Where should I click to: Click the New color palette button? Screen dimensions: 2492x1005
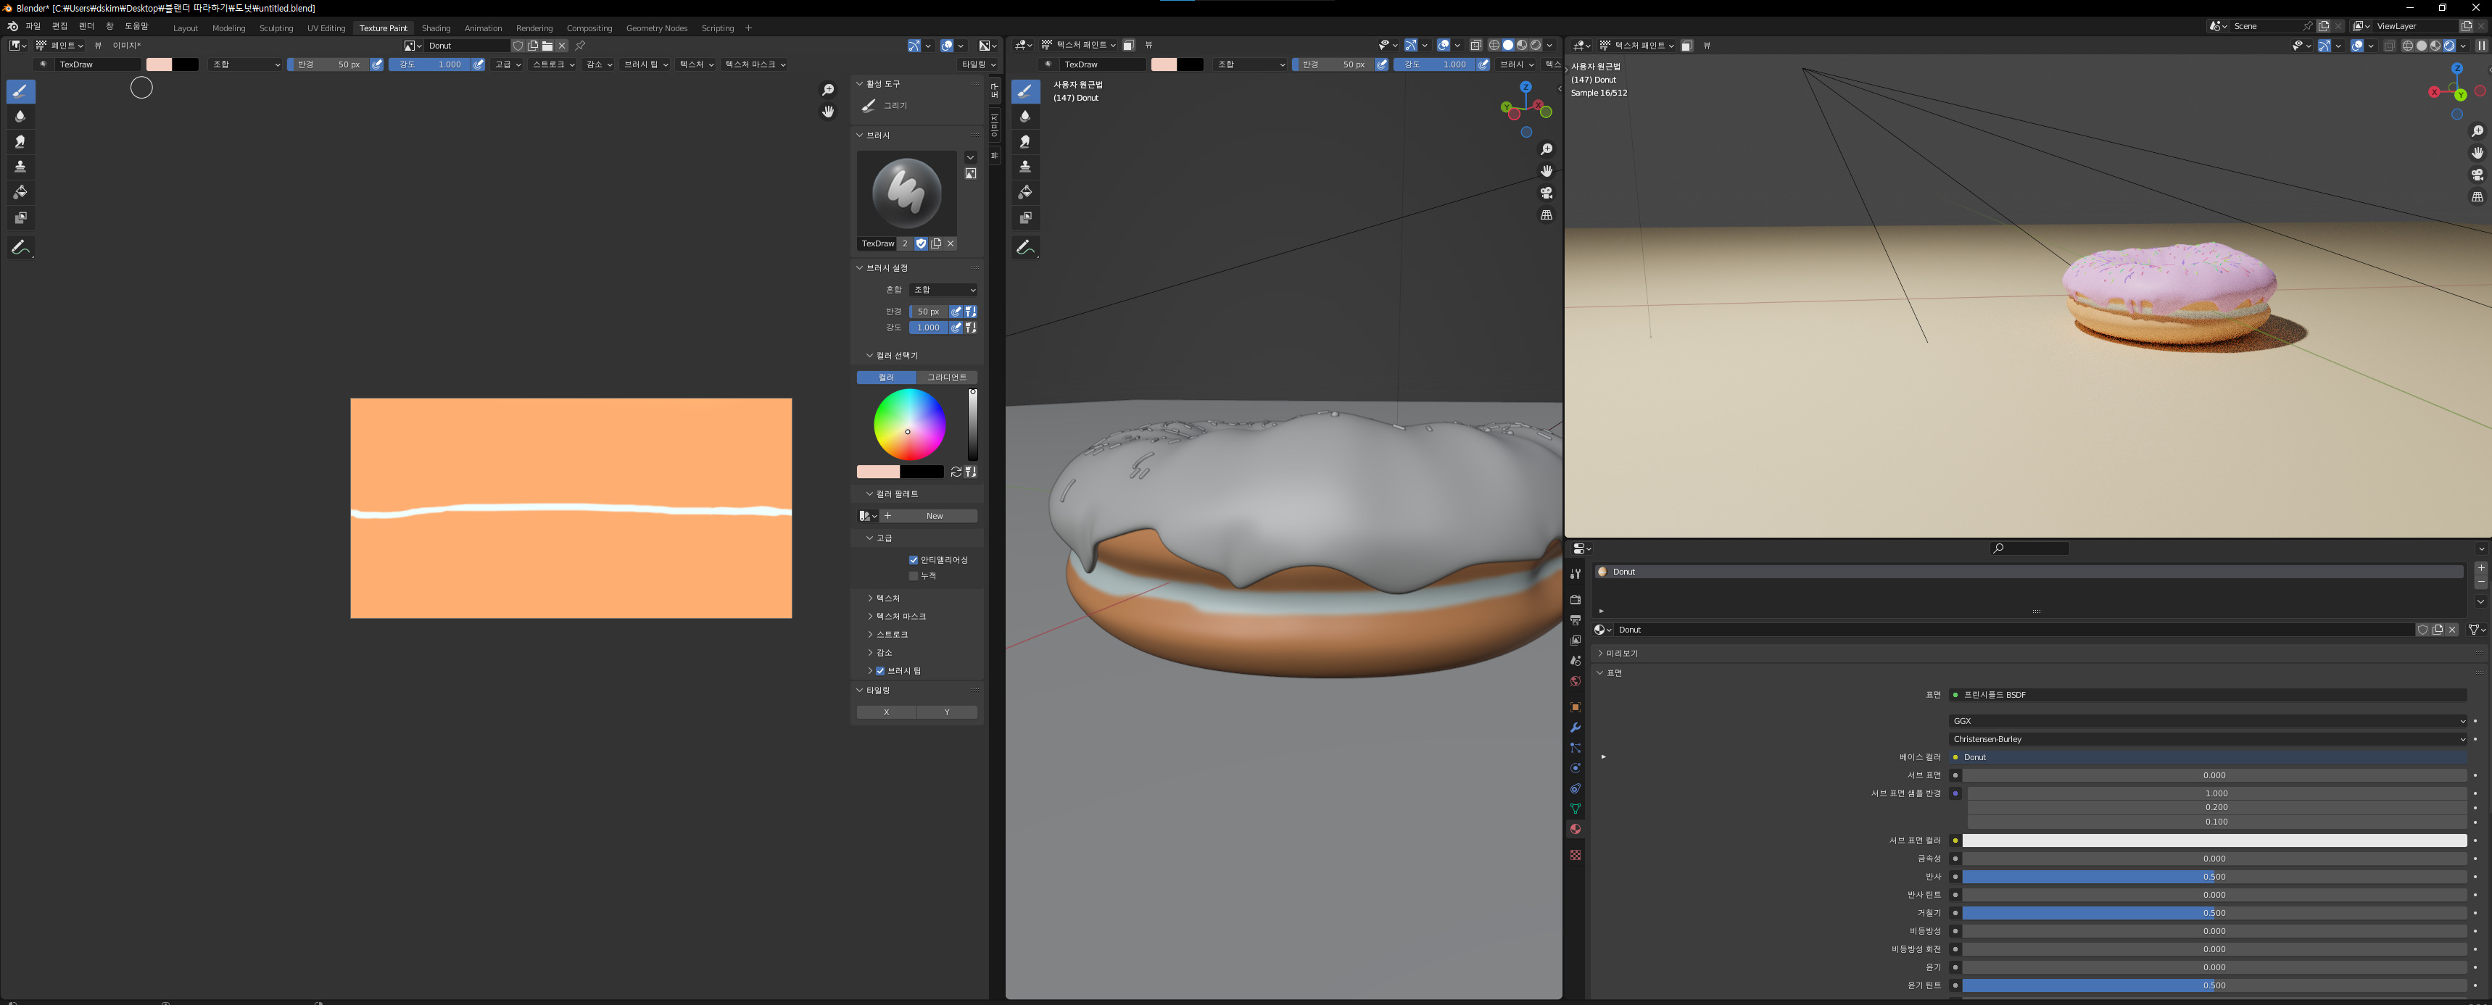[934, 516]
